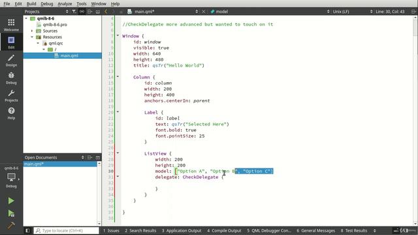Open the Welcome mode

tap(11, 25)
